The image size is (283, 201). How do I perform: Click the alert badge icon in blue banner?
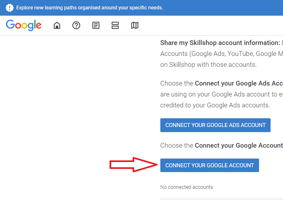(10, 8)
